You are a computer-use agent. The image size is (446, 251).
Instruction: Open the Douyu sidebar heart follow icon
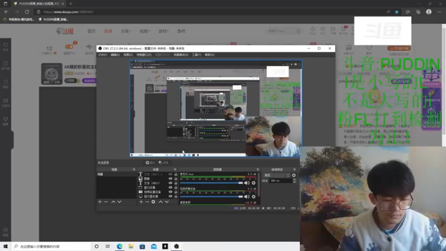6,45
